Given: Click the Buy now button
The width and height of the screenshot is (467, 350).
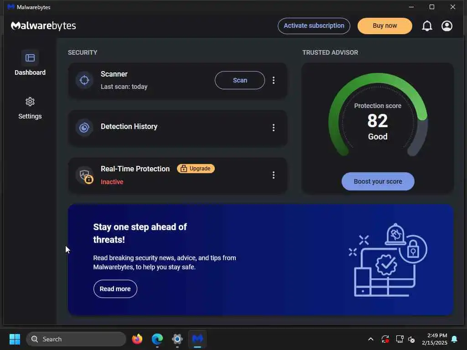Looking at the screenshot, I should pos(385,26).
